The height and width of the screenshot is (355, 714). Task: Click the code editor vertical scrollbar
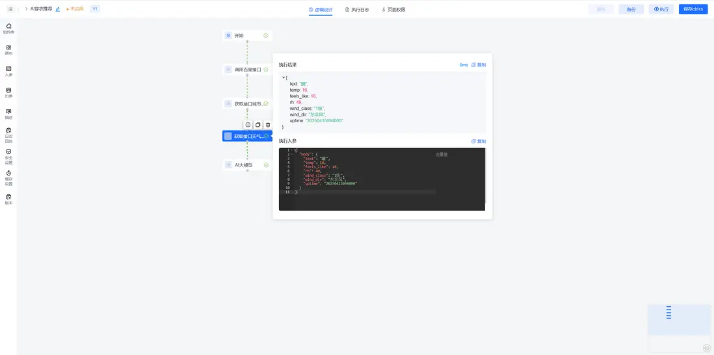point(485,176)
